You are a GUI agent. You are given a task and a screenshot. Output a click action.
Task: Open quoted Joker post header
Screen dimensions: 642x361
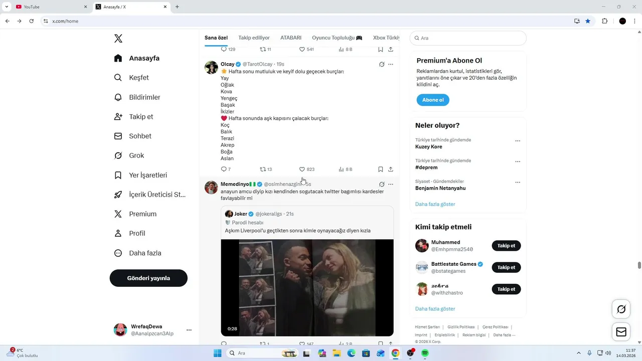(x=259, y=214)
